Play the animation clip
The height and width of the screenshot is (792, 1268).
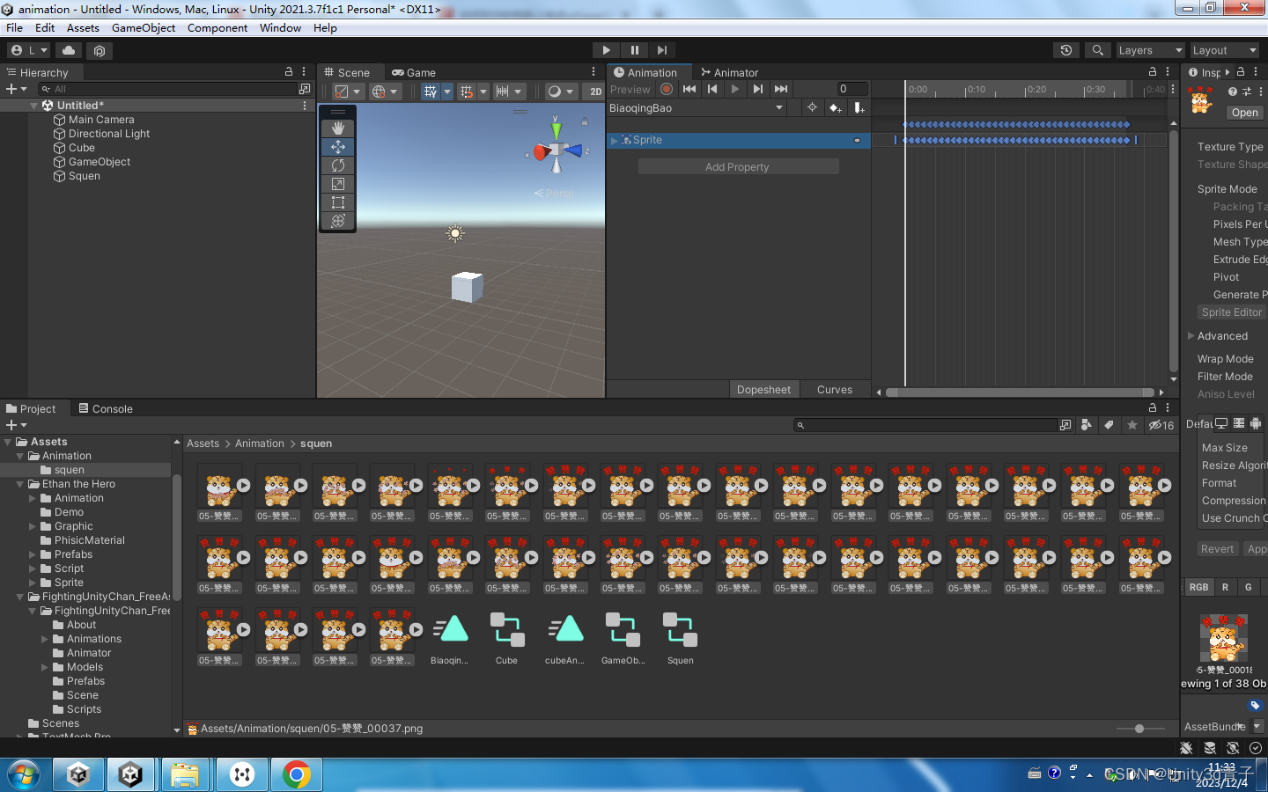click(735, 89)
